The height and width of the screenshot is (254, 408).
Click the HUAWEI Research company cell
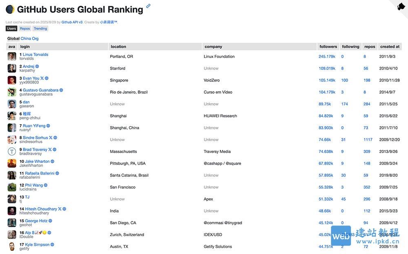coord(220,116)
